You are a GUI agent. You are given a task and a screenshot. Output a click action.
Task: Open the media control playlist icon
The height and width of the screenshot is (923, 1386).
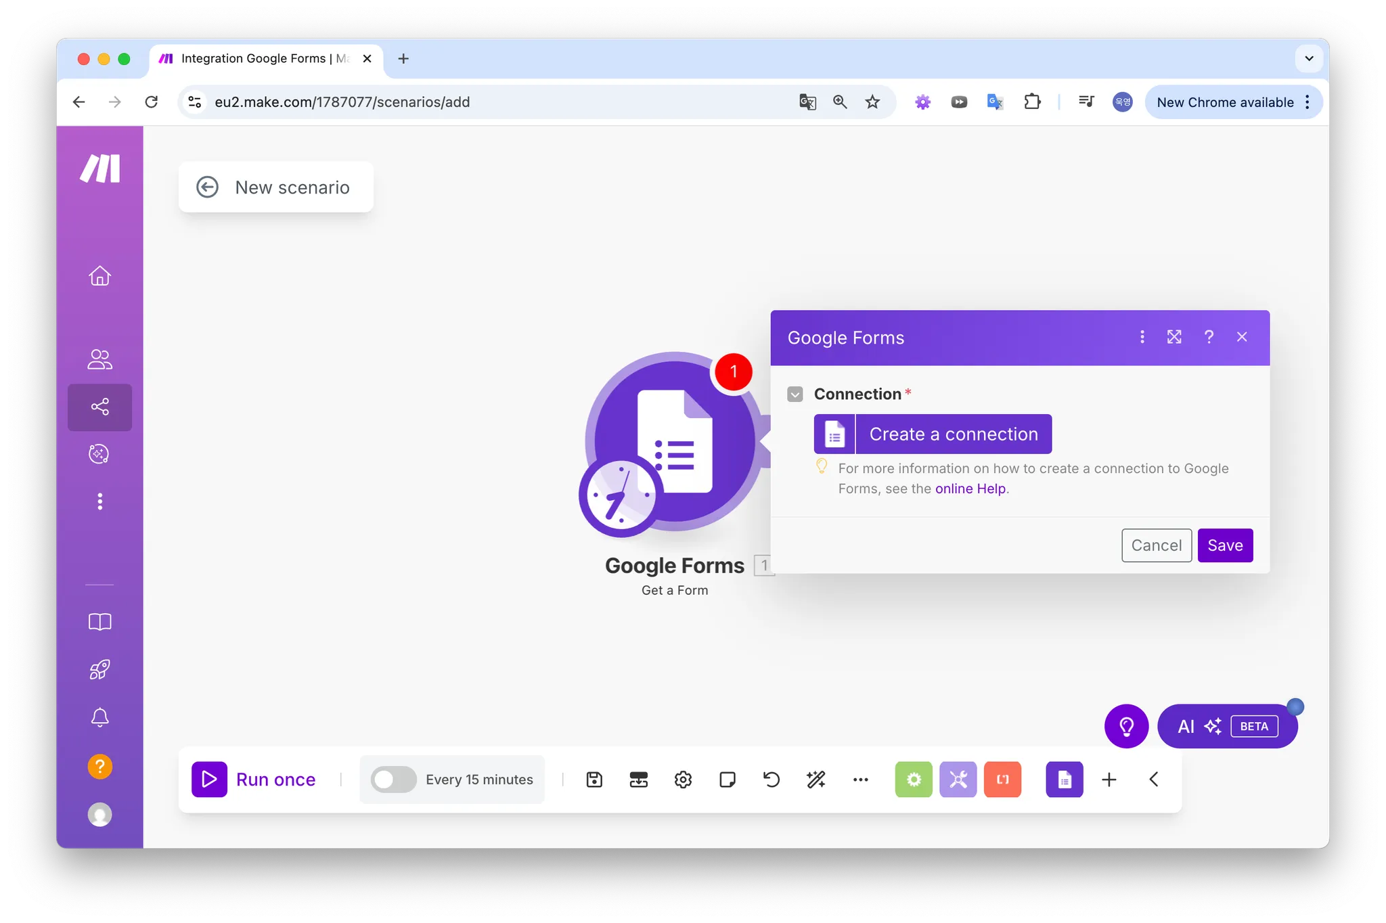[1086, 102]
